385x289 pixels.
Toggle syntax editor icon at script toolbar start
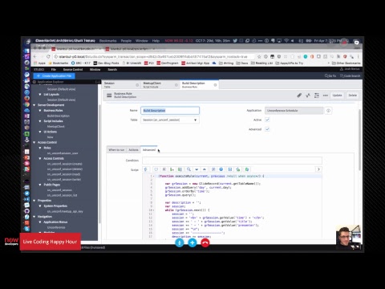(146, 169)
